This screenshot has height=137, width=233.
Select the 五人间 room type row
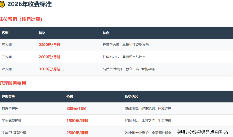tap(7, 45)
